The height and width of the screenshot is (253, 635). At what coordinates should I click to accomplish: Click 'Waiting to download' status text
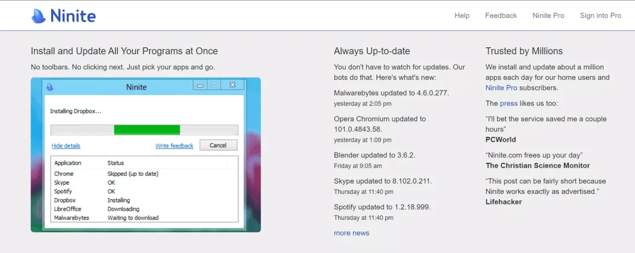133,218
